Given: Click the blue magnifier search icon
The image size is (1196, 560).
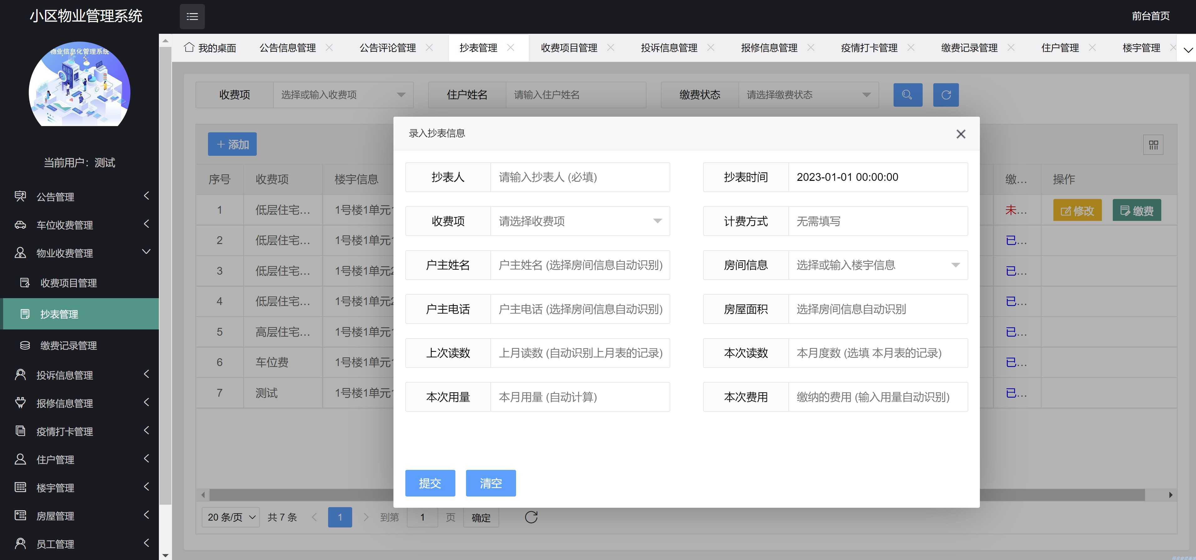Looking at the screenshot, I should point(908,95).
